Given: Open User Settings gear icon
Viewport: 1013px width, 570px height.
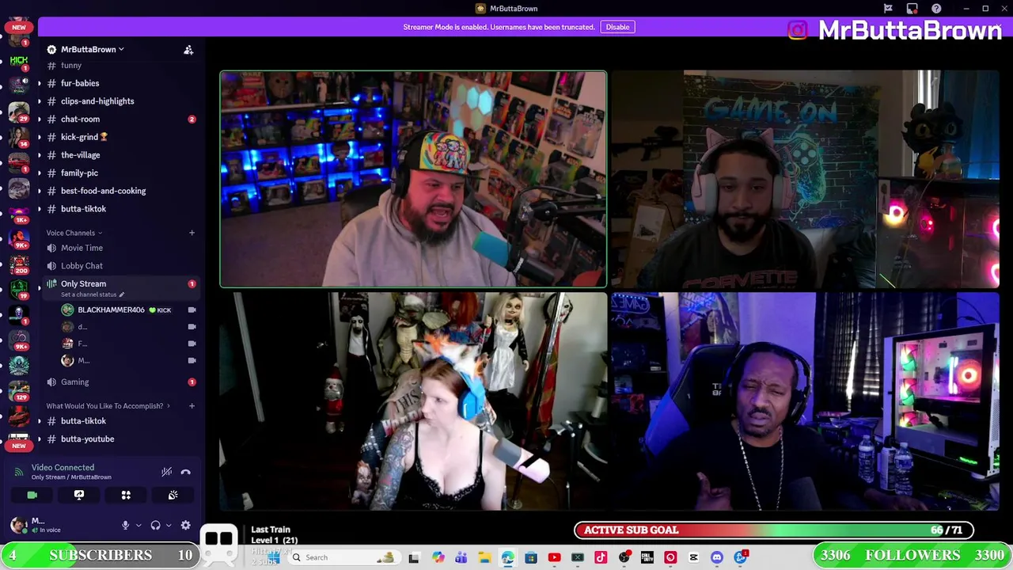Looking at the screenshot, I should pos(185,525).
